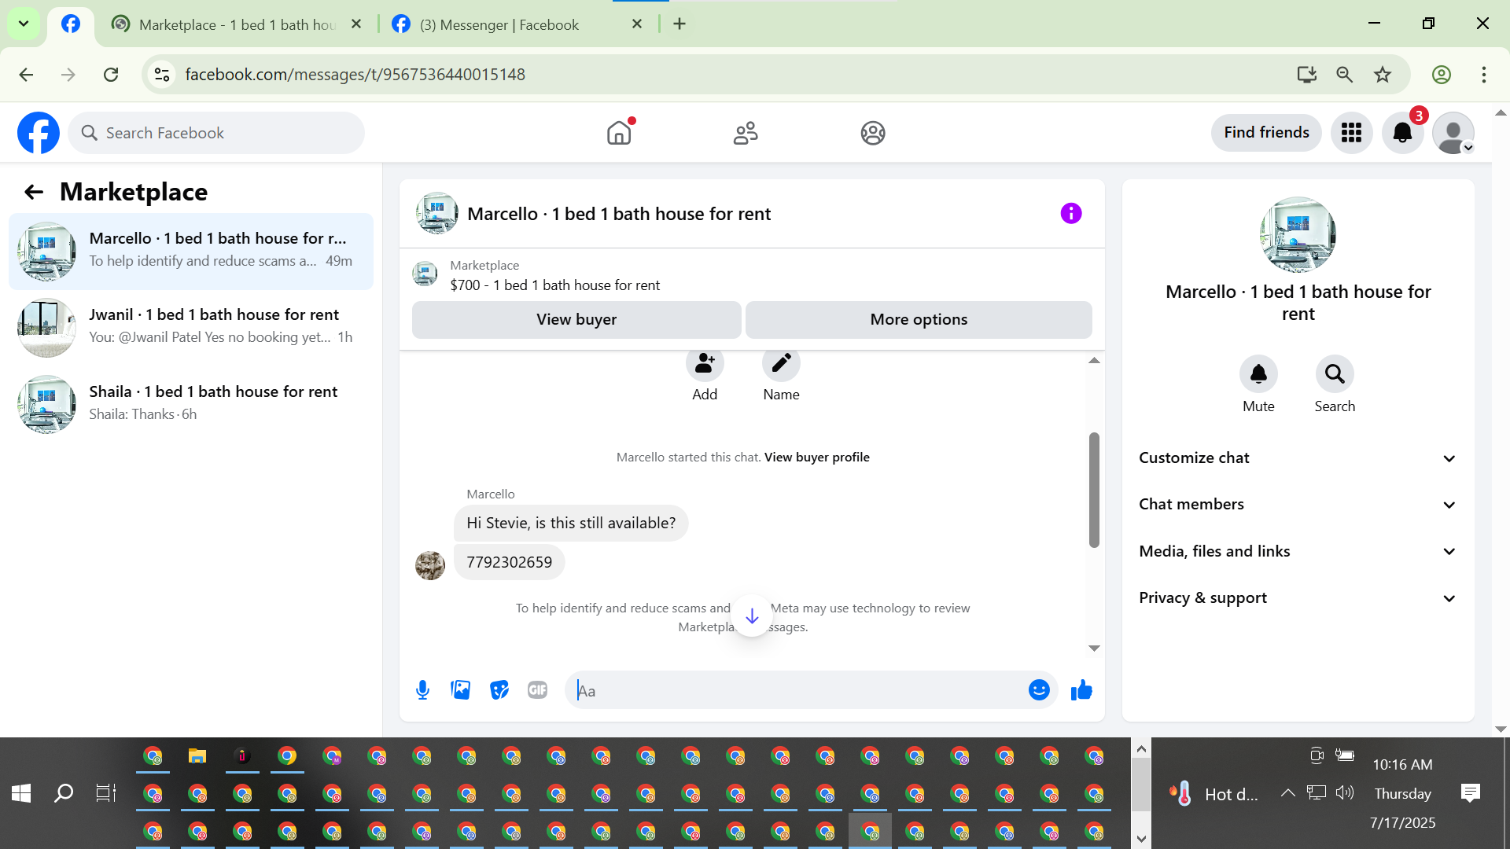Screen dimensions: 1510x849
Task: Add people to the chat
Action: [705, 364]
